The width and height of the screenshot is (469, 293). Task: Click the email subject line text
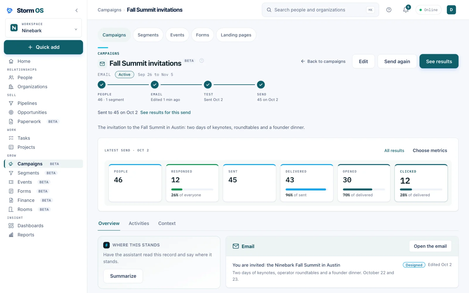pyautogui.click(x=286, y=265)
